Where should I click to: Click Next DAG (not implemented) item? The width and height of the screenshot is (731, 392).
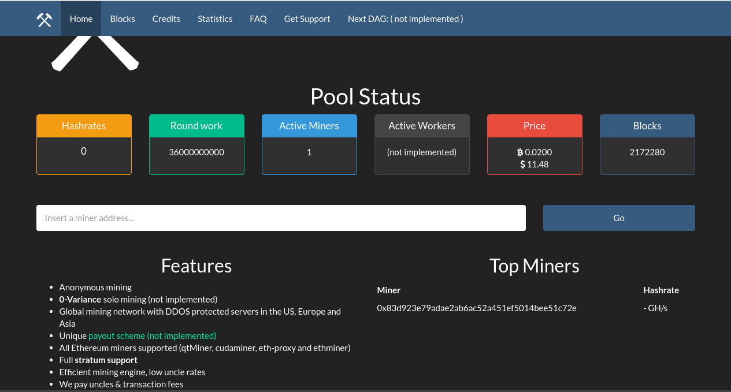click(x=406, y=18)
